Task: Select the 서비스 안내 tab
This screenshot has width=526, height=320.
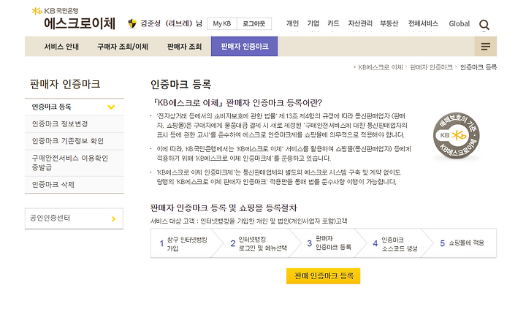Action: (x=61, y=47)
